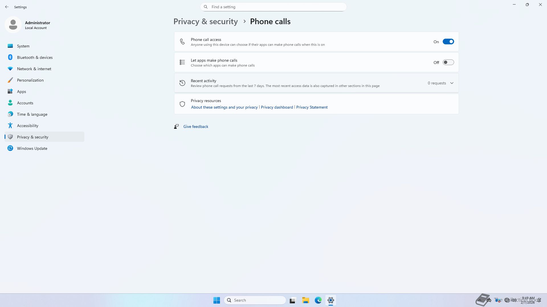This screenshot has height=307, width=547.
Task: Select the Network & internet wifi icon
Action: [10, 69]
